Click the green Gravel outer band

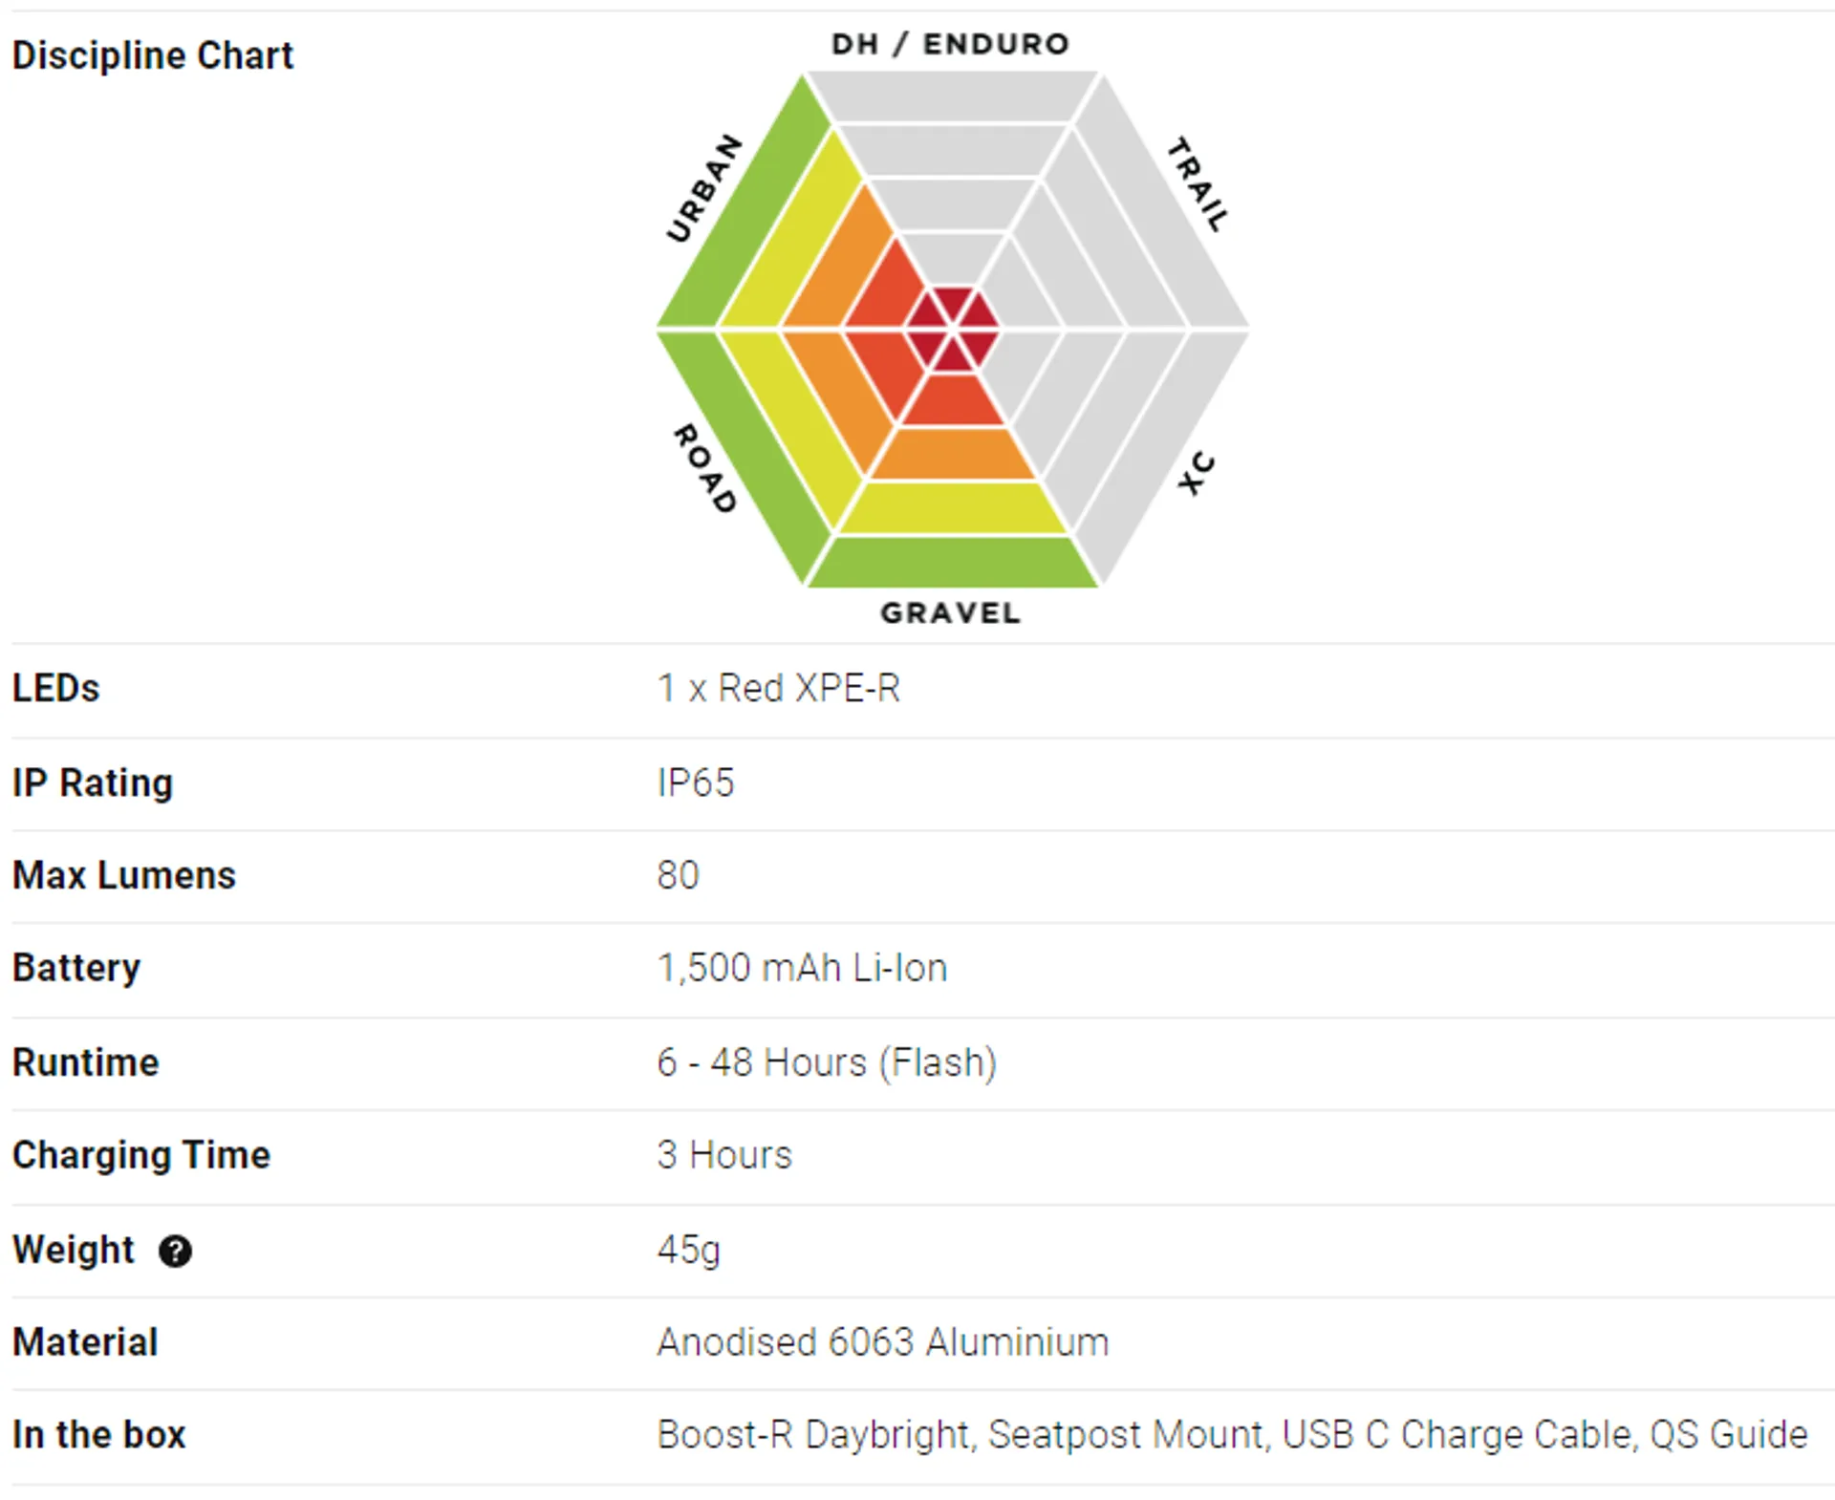pyautogui.click(x=952, y=562)
